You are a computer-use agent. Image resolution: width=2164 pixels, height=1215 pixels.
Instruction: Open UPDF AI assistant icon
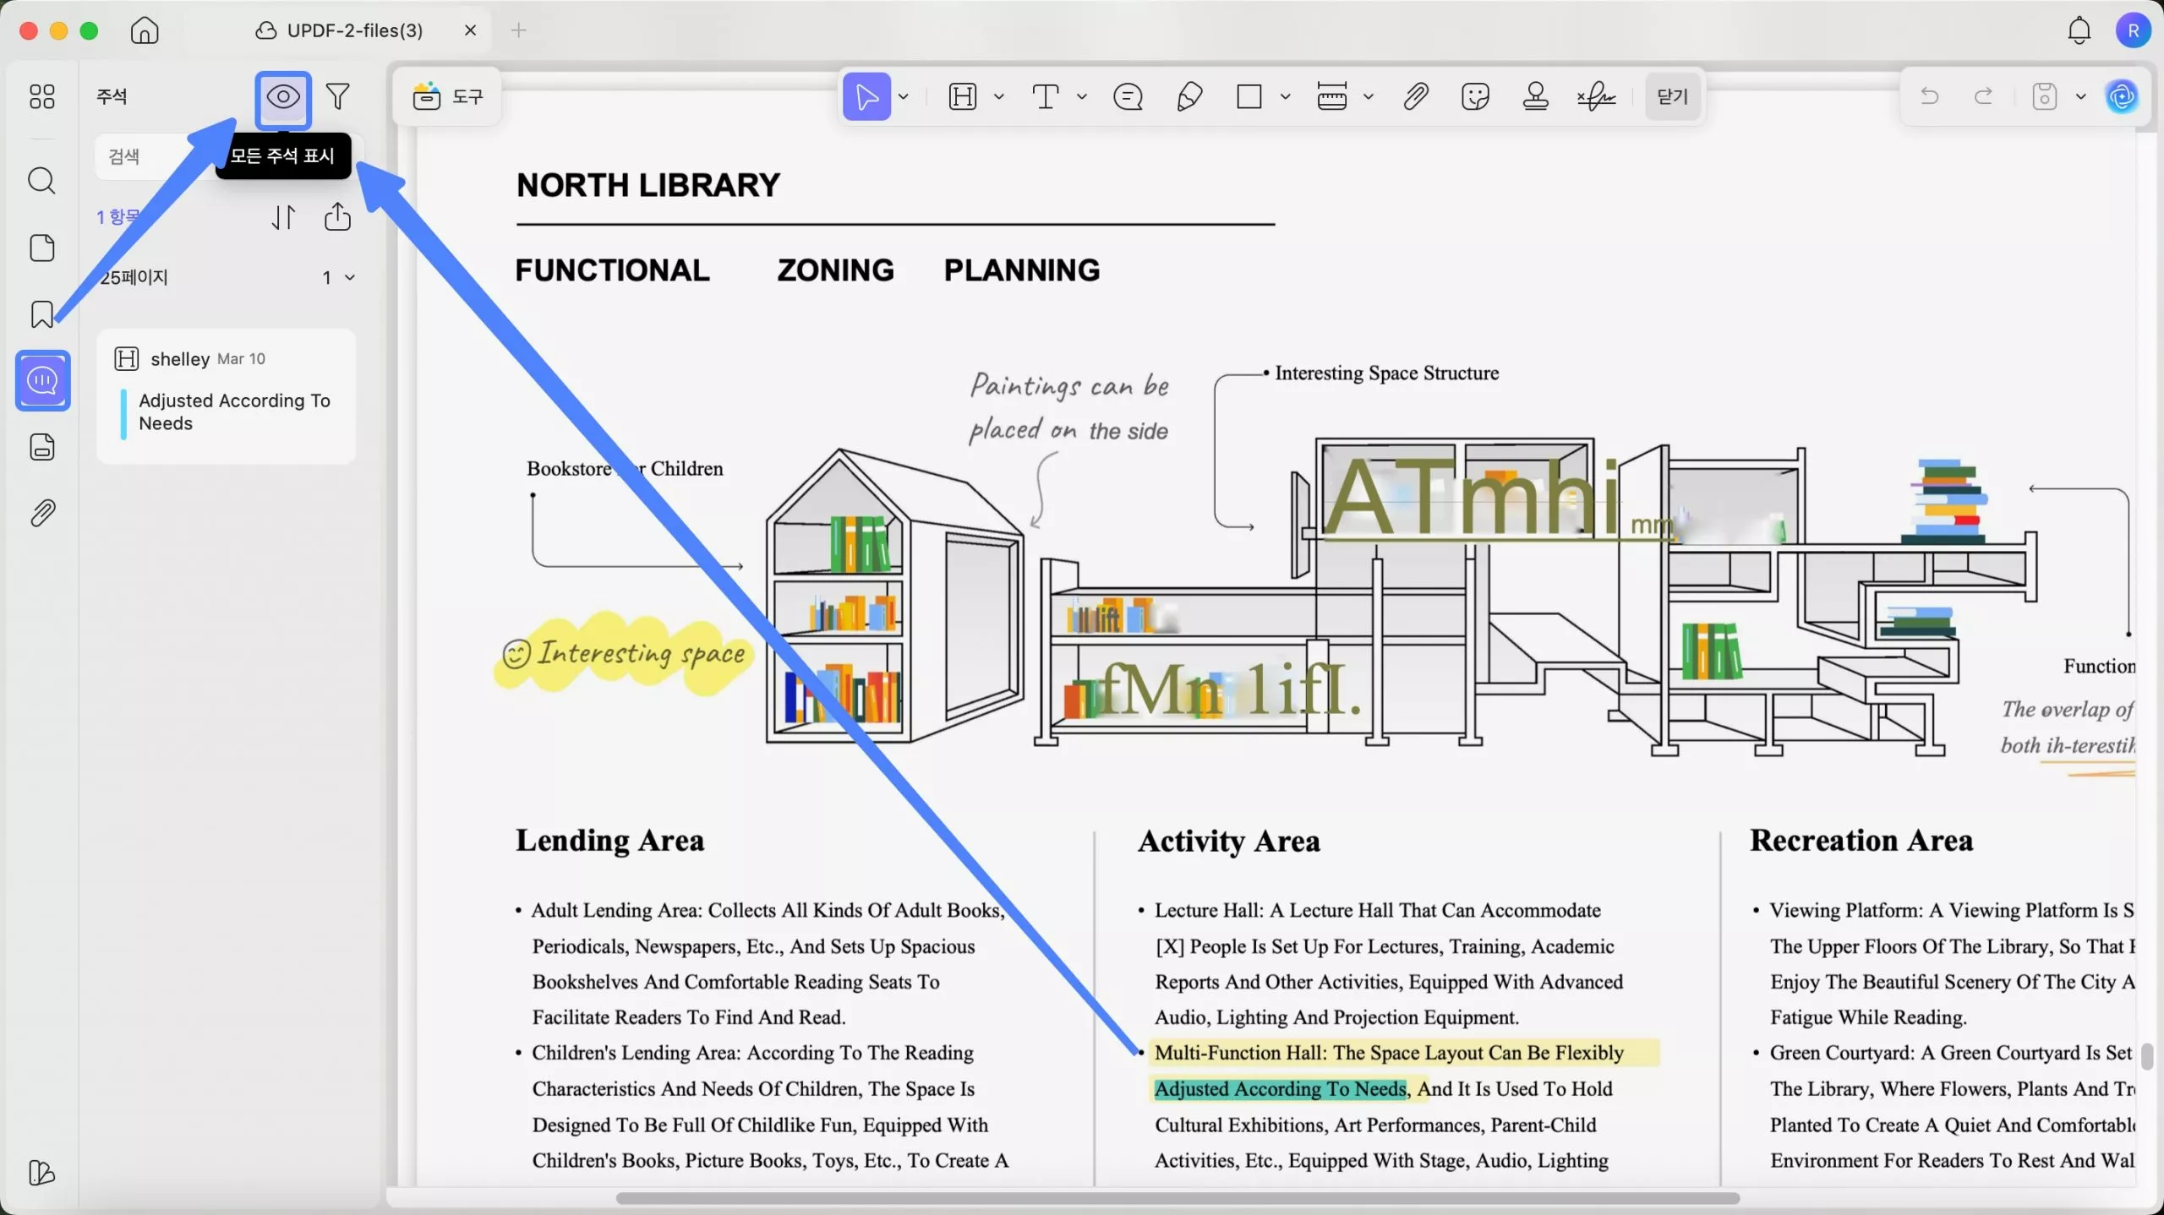(x=2122, y=96)
